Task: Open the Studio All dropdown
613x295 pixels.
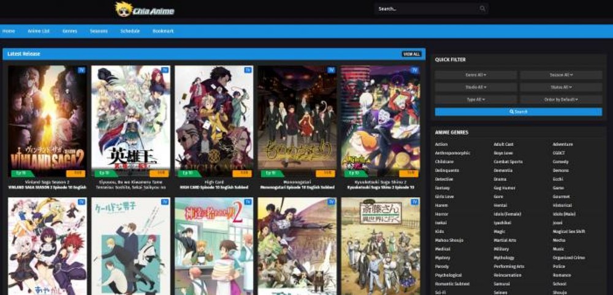Action: (x=476, y=88)
